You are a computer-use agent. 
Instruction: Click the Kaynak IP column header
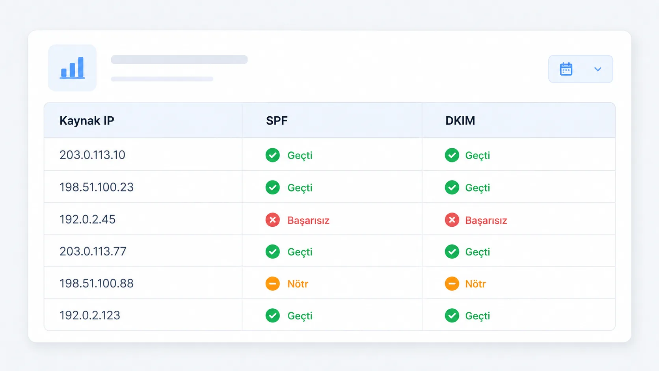coord(87,121)
